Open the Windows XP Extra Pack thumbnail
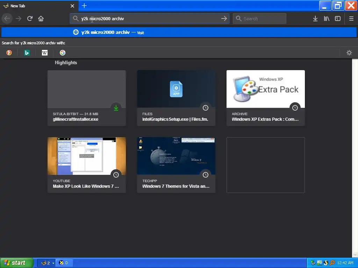Image resolution: width=358 pixels, height=268 pixels. tap(266, 89)
